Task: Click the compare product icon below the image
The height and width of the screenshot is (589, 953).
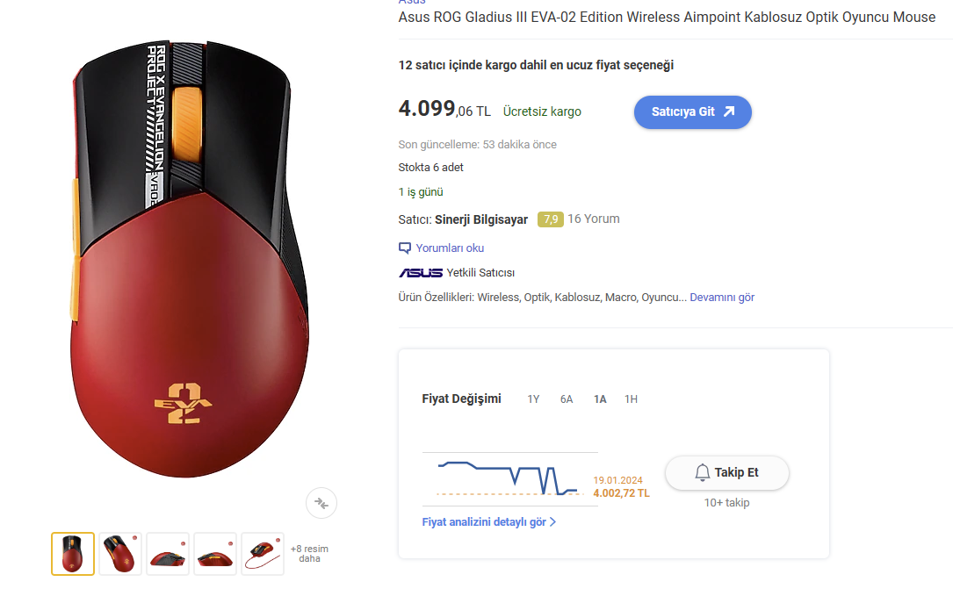Action: point(321,503)
